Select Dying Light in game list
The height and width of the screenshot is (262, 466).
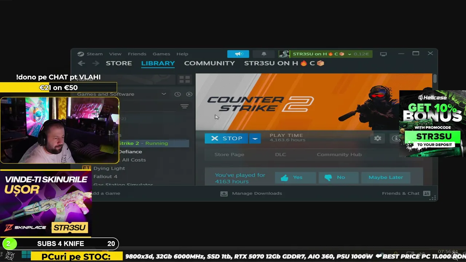(x=109, y=168)
